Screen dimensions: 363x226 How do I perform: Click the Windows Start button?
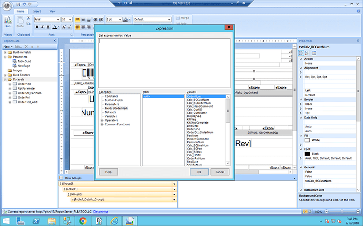(x=6, y=221)
